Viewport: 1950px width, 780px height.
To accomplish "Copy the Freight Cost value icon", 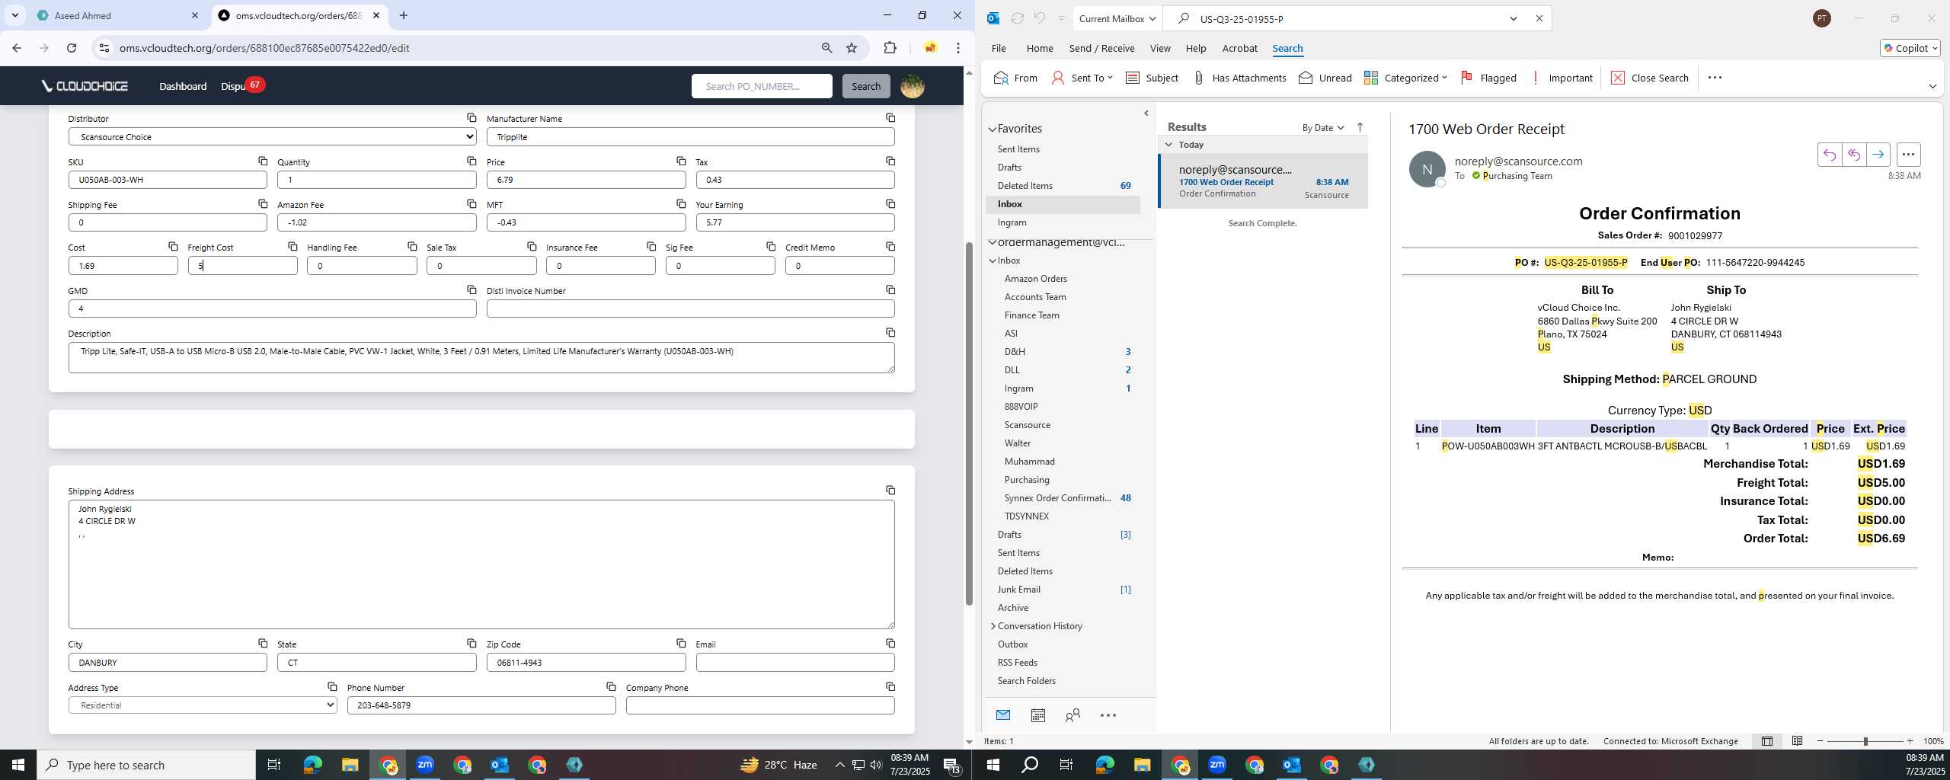I will 292,246.
